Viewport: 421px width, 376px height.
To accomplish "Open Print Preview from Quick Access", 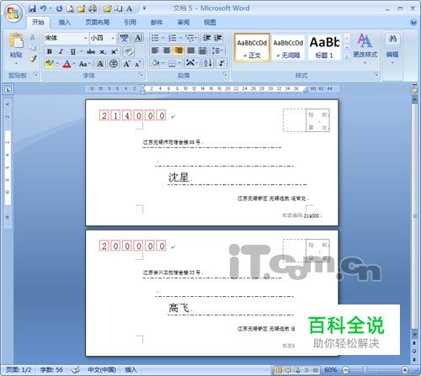I will point(70,8).
